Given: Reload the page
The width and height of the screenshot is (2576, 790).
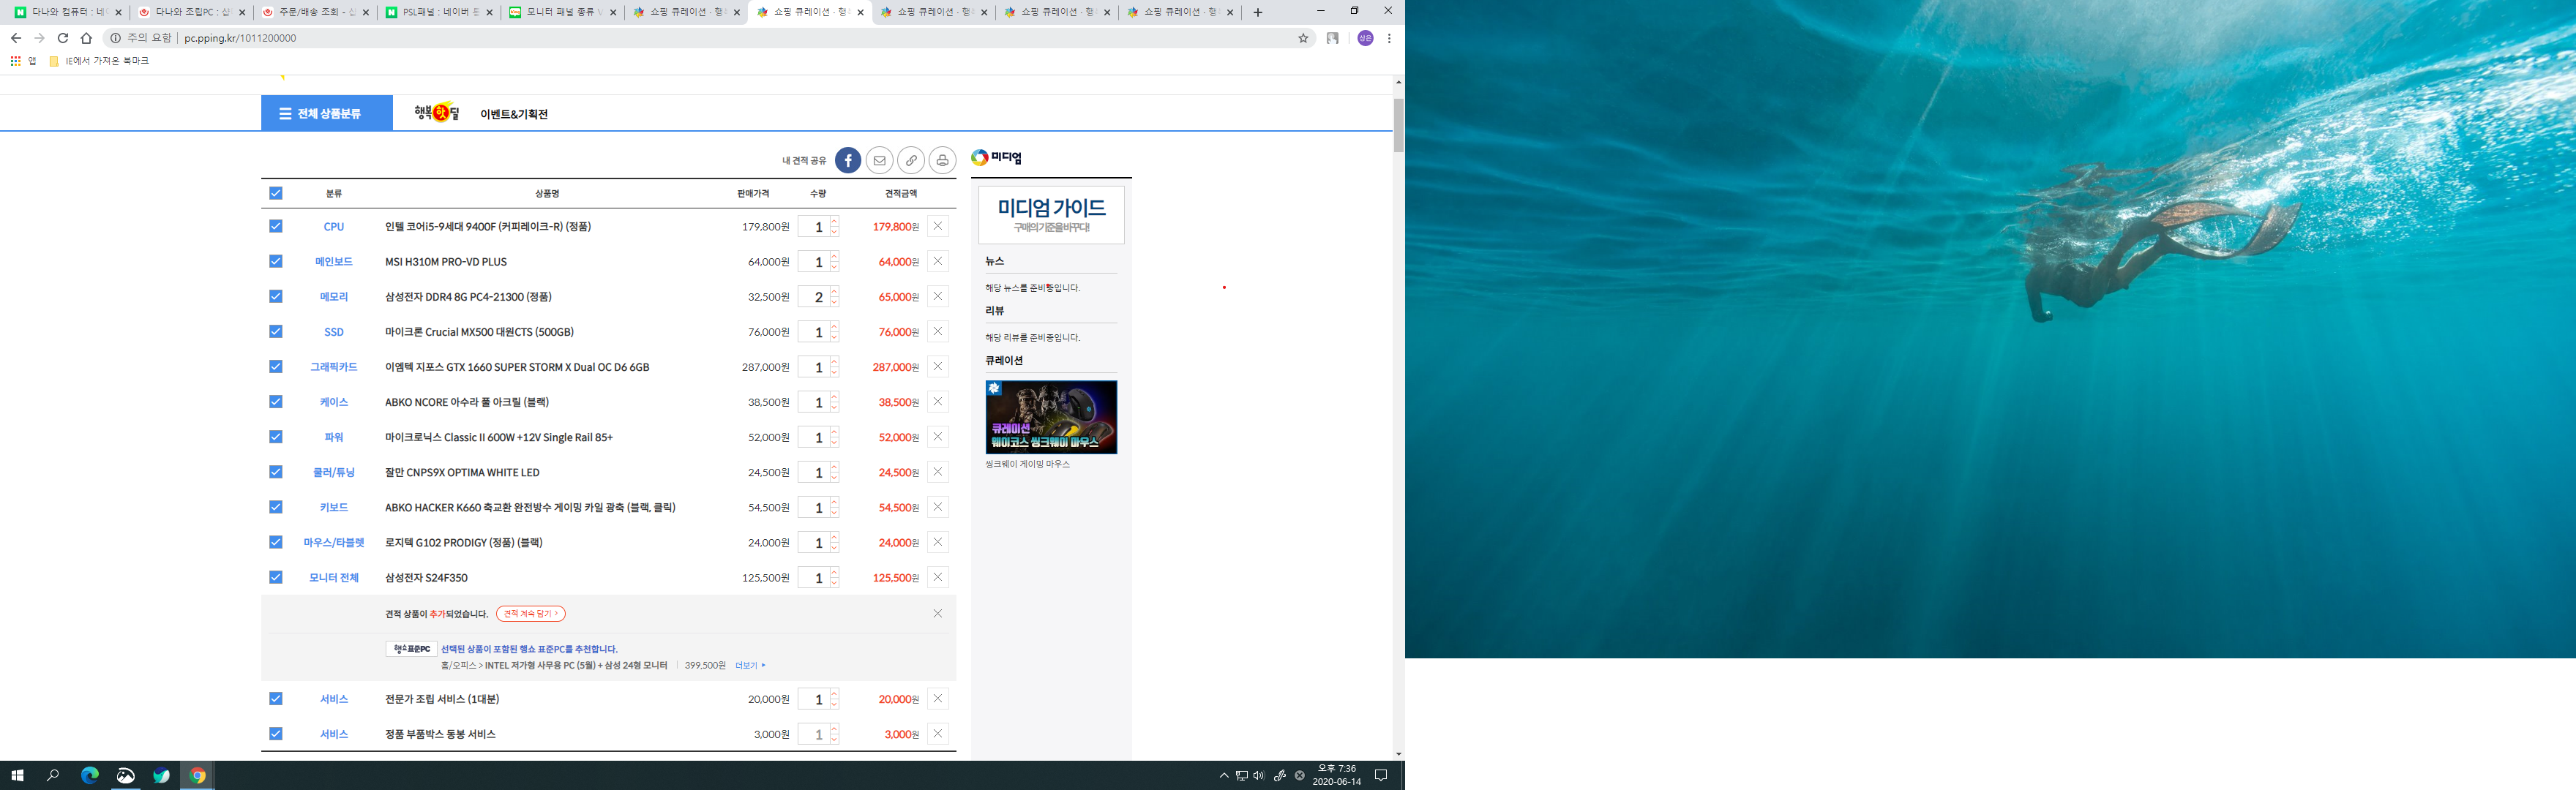Looking at the screenshot, I should [62, 38].
